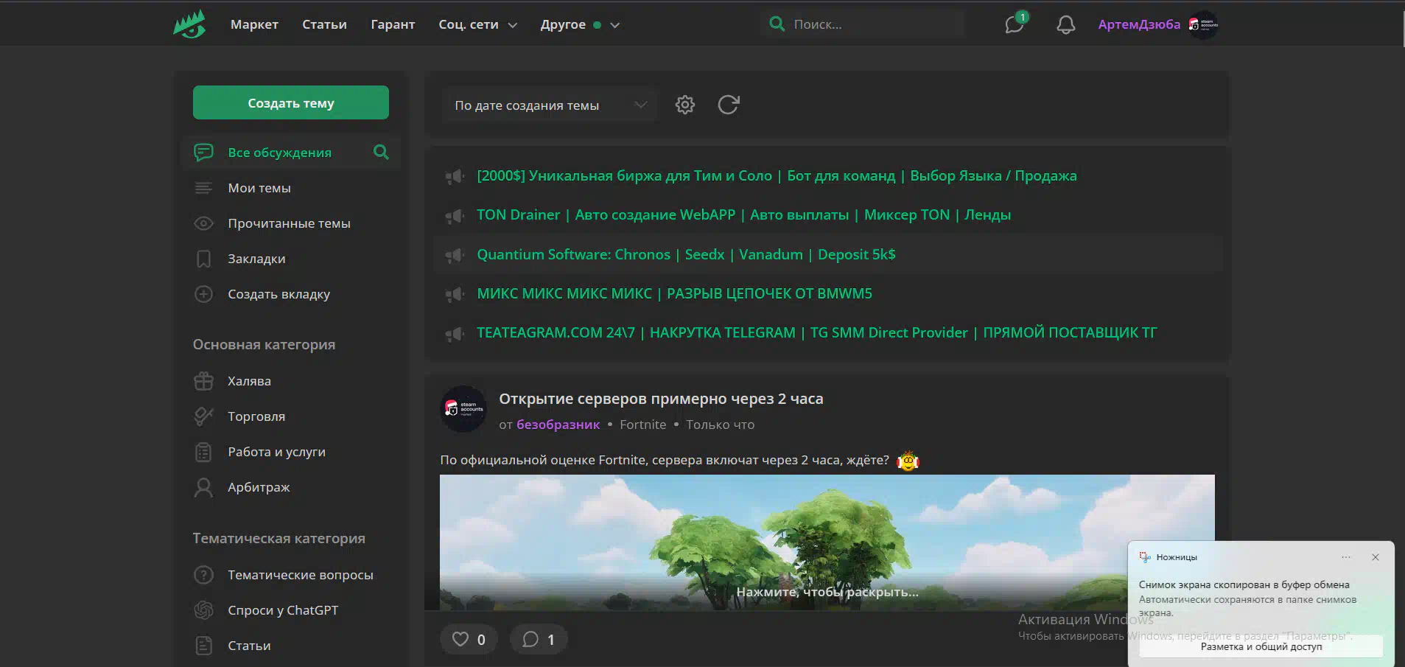Viewport: 1405px width, 667px height.
Task: Open the thread author's avatar
Action: coord(463,408)
